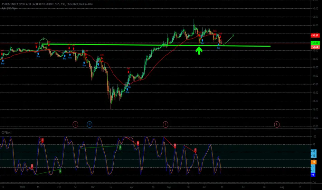
Task: Select the green circle annotation near January 15
Action: pos(43,44)
